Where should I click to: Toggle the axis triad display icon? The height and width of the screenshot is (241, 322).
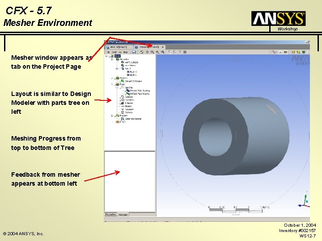pyautogui.click(x=280, y=52)
